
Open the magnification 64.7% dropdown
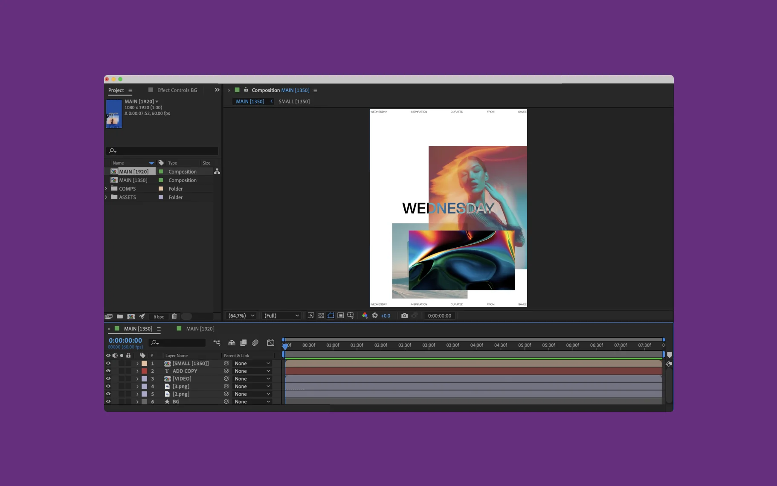click(x=241, y=315)
